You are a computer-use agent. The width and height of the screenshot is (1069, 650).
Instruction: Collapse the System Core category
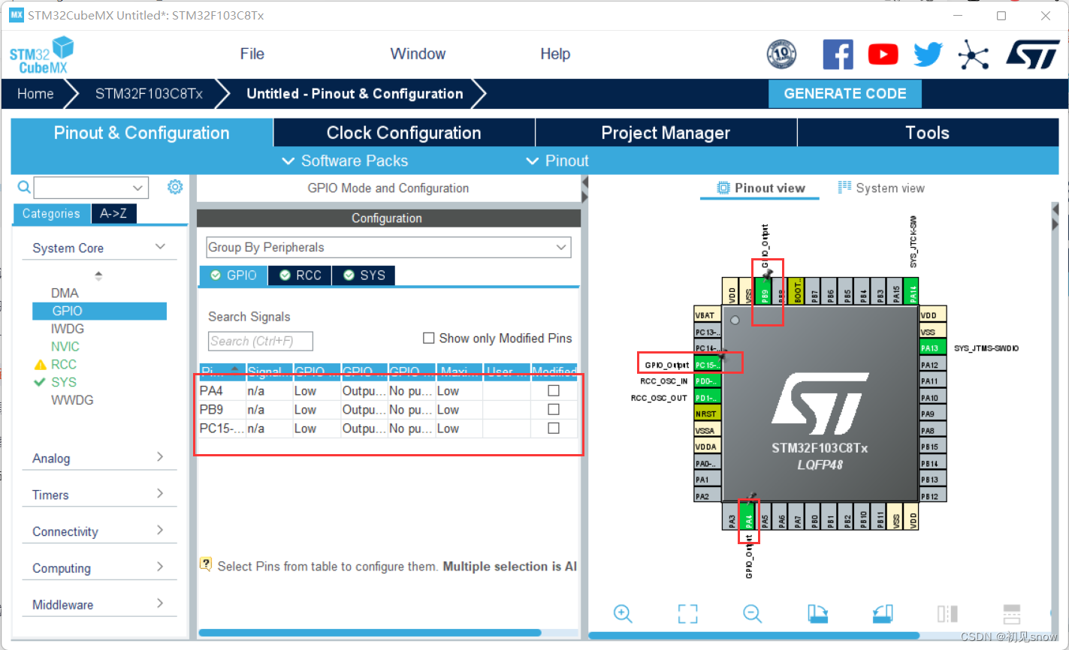[160, 247]
